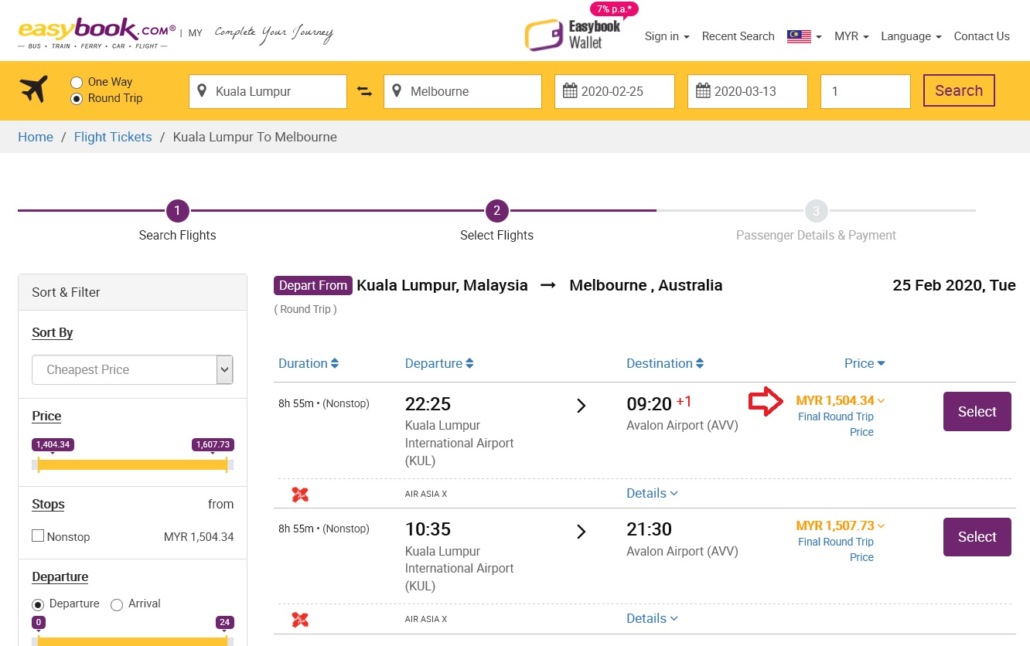Click the Kuala Lumpur origin field

click(268, 91)
